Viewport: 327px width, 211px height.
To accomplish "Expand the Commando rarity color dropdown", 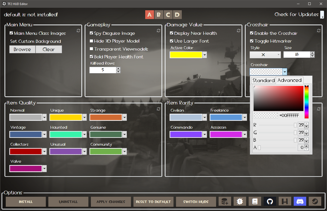I will tap(205, 134).
